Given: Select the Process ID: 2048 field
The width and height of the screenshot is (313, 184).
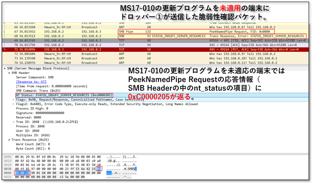Looking at the screenshot, I should (x=30, y=126).
